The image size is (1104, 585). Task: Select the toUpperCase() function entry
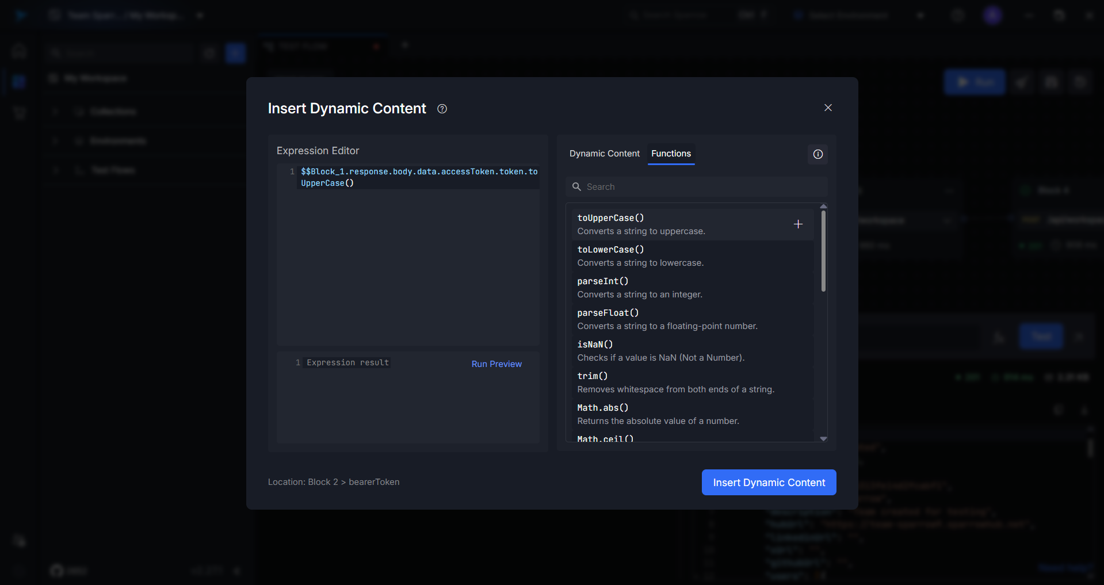pos(692,224)
